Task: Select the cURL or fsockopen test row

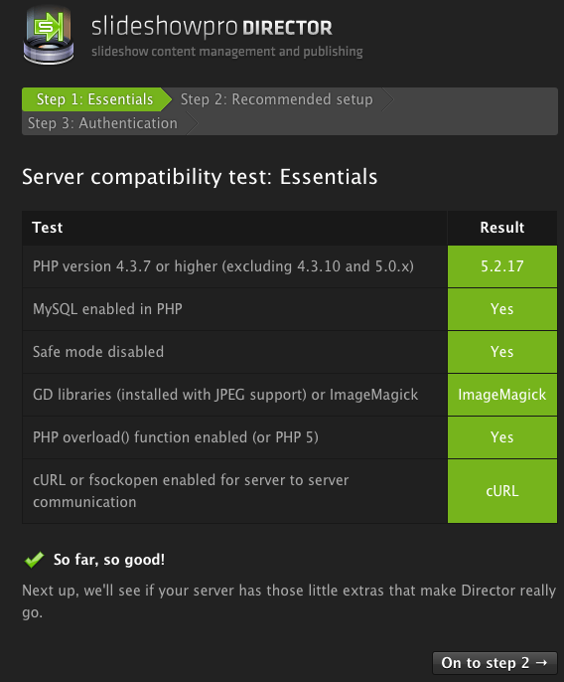Action: [289, 491]
